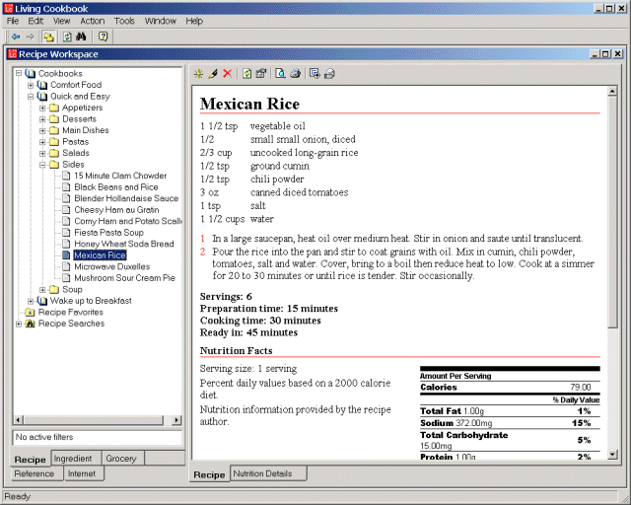Viewport: 631px width, 505px height.
Task: Expand the Pastas folder
Action: point(42,142)
